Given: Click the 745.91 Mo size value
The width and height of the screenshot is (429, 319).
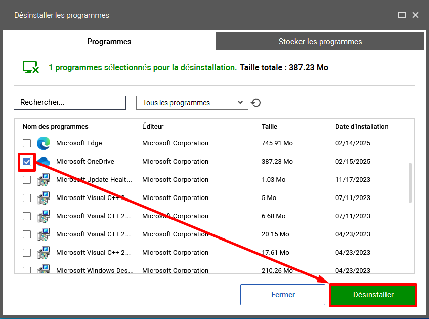Looking at the screenshot, I should pyautogui.click(x=277, y=143).
